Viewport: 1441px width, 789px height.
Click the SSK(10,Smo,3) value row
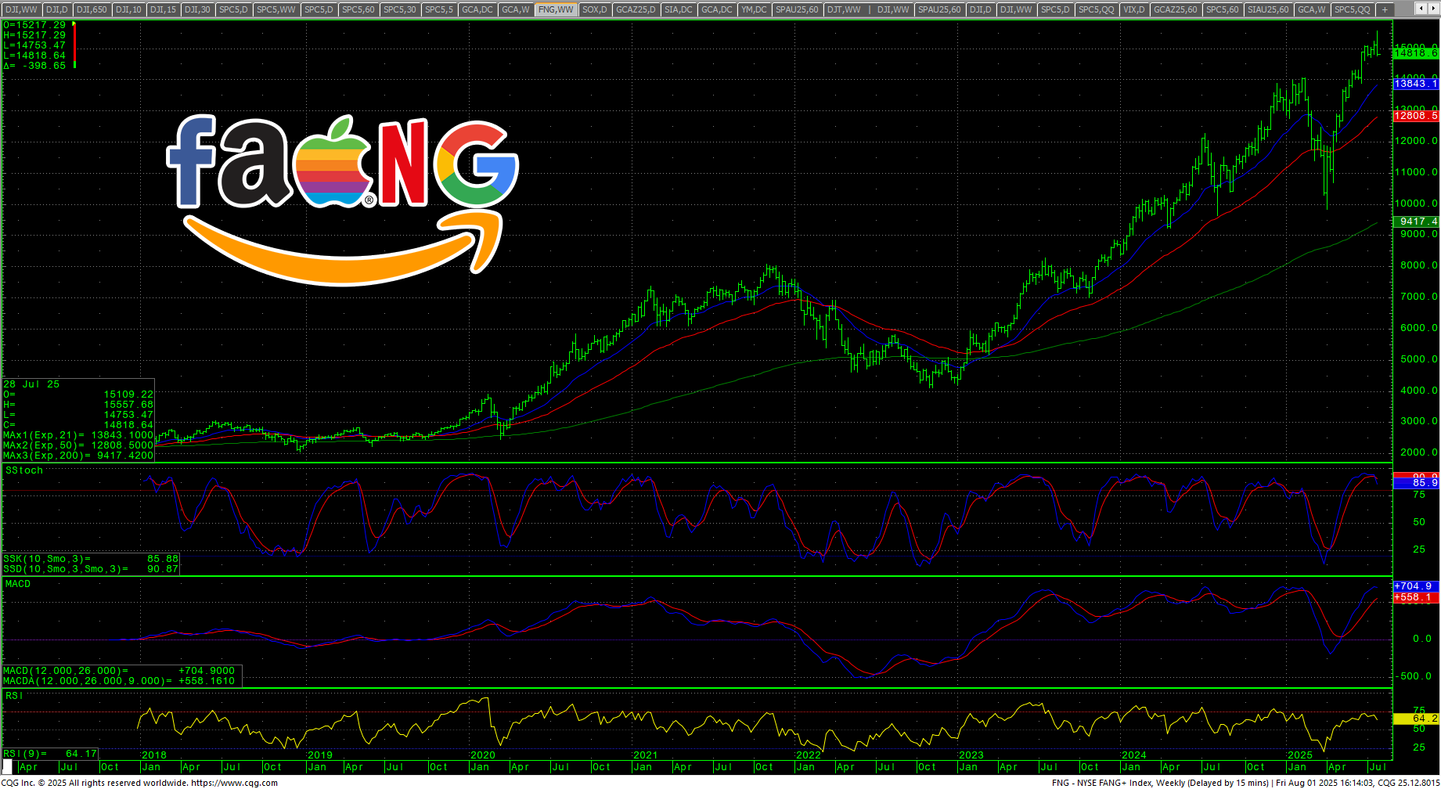pyautogui.click(x=91, y=559)
